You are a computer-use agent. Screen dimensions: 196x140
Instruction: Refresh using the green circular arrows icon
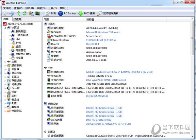(x=25, y=13)
